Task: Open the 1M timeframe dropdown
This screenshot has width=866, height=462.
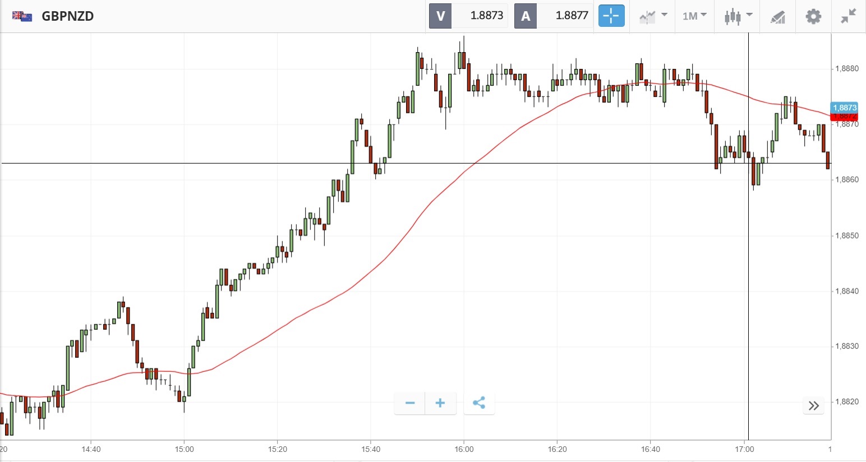Action: [694, 16]
